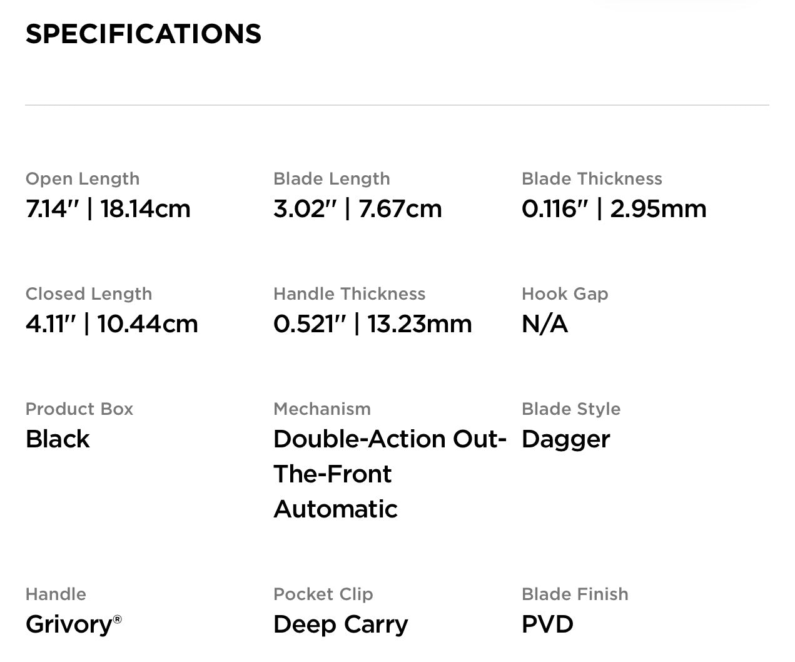Click the Mechanism label
This screenshot has height=662, width=795.
pos(322,409)
